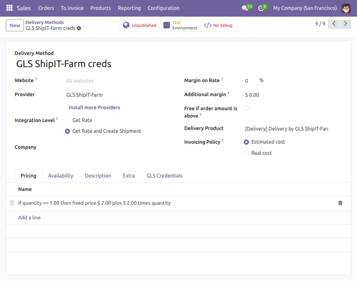The height and width of the screenshot is (281, 357).
Task: Open the Configuration menu
Action: click(163, 8)
